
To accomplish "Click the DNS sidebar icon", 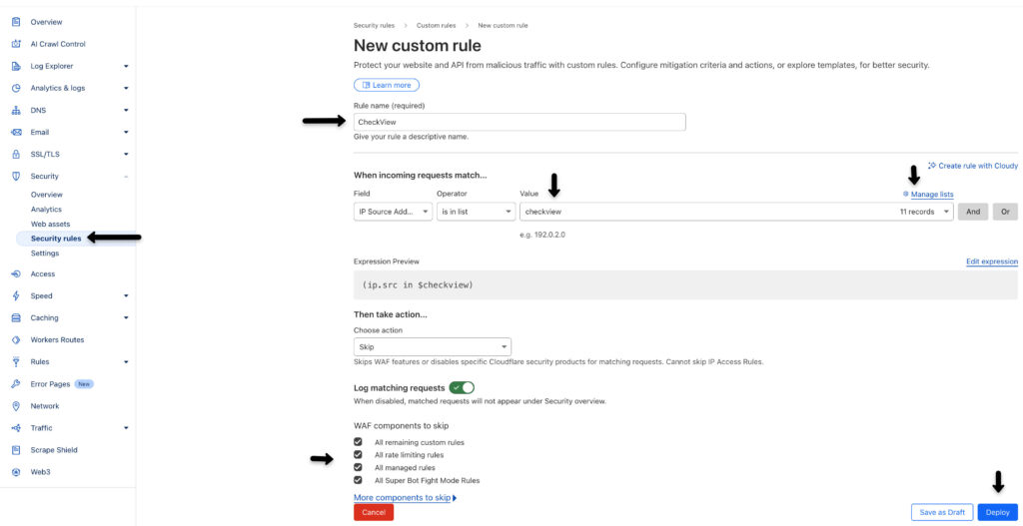I will pos(16,110).
